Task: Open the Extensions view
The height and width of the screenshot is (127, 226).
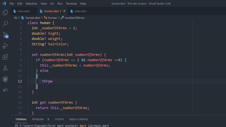Action: pos(5,57)
